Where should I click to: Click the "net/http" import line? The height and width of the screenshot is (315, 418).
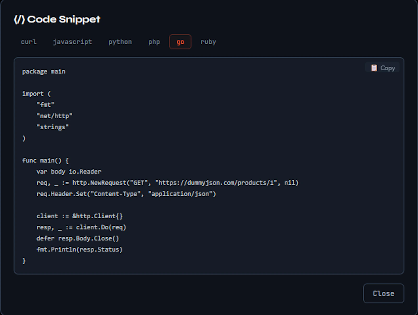[x=54, y=116]
